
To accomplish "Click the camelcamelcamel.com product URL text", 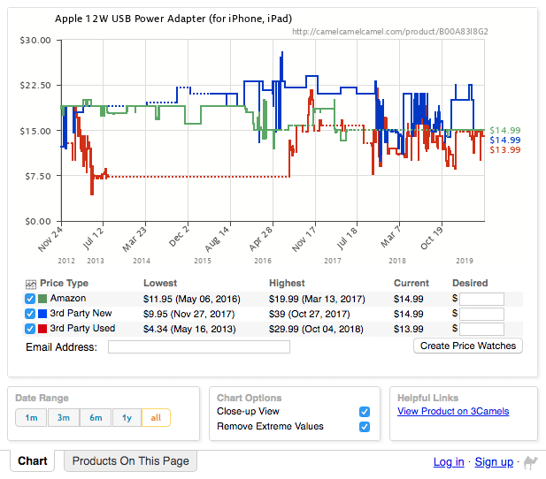I will click(x=390, y=32).
